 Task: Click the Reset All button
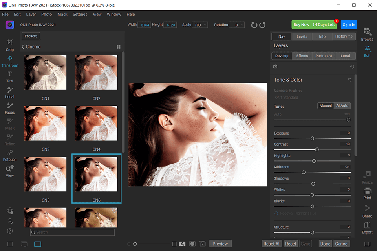pos(272,244)
